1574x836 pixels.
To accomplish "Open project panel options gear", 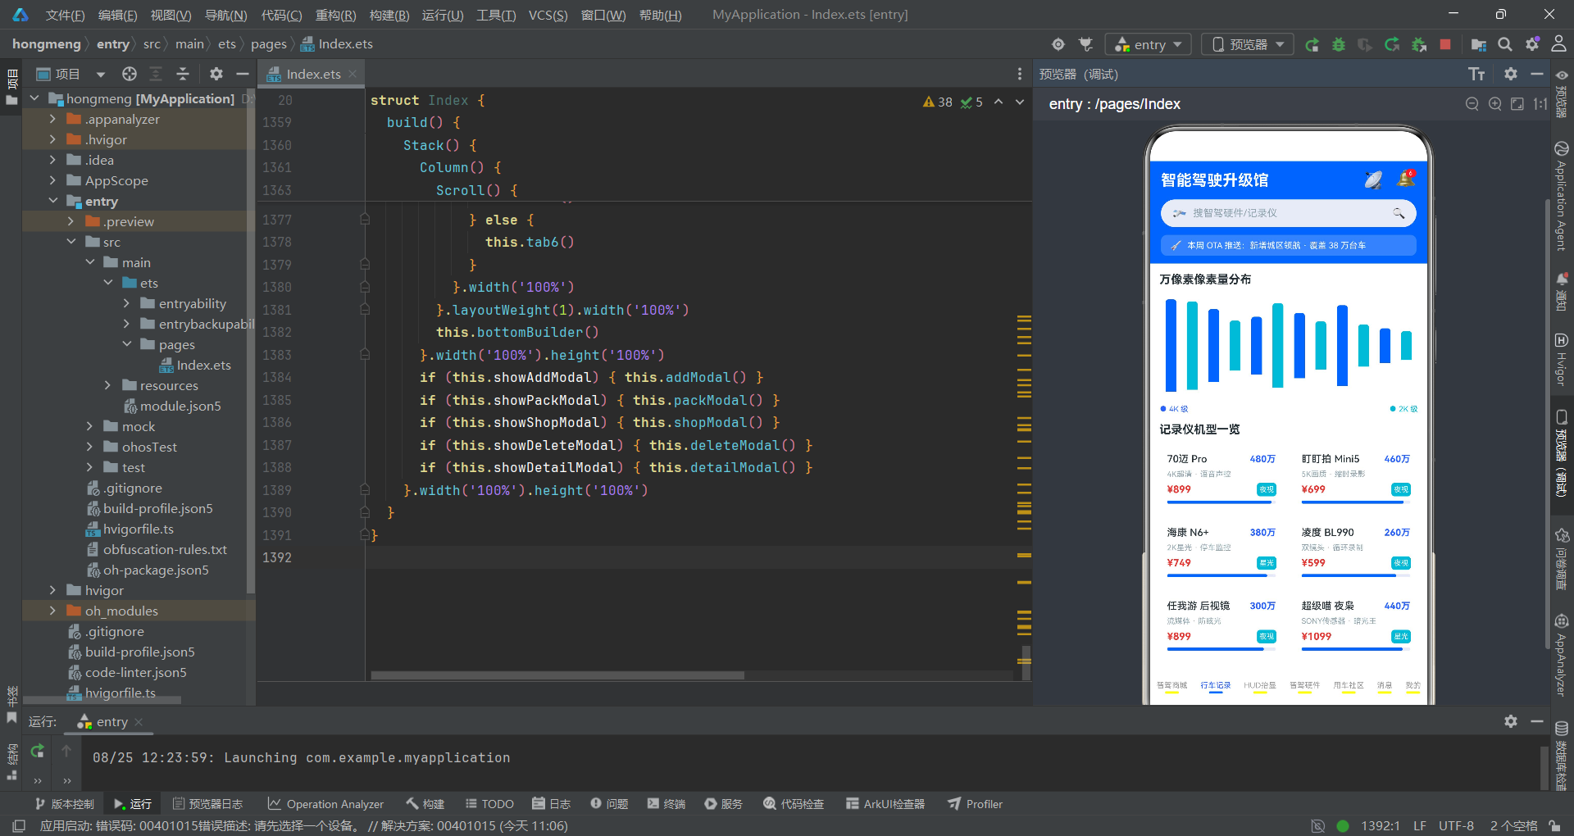I will pyautogui.click(x=216, y=74).
